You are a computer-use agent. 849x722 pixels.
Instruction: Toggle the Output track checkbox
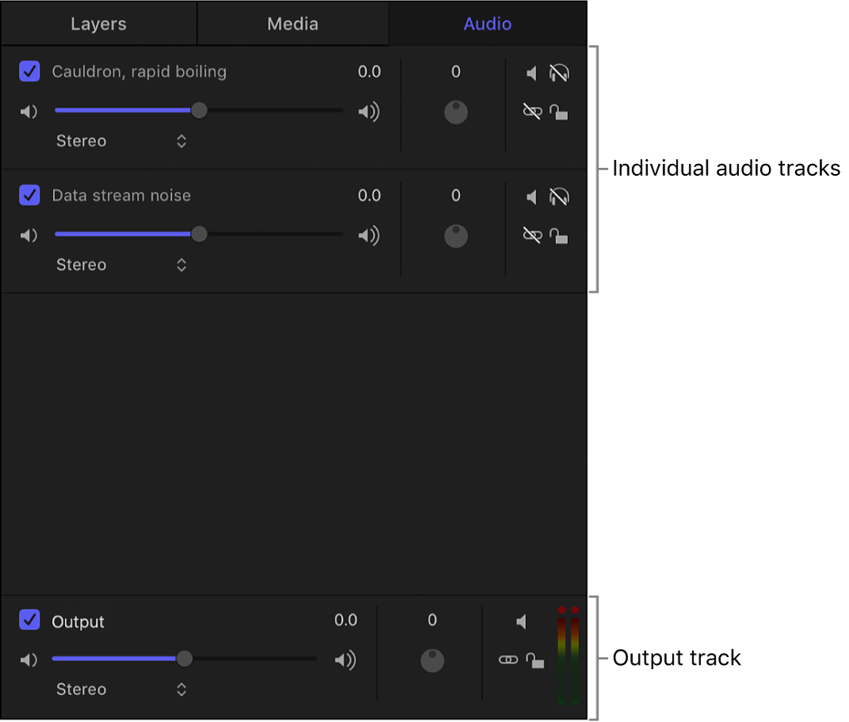29,621
